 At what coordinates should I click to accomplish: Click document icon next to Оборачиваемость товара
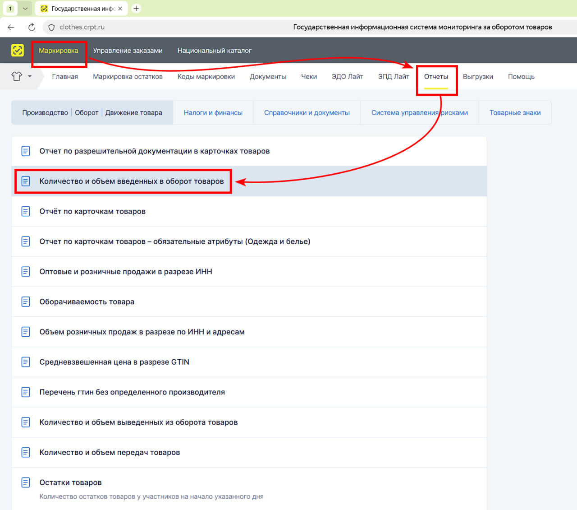[x=26, y=301]
